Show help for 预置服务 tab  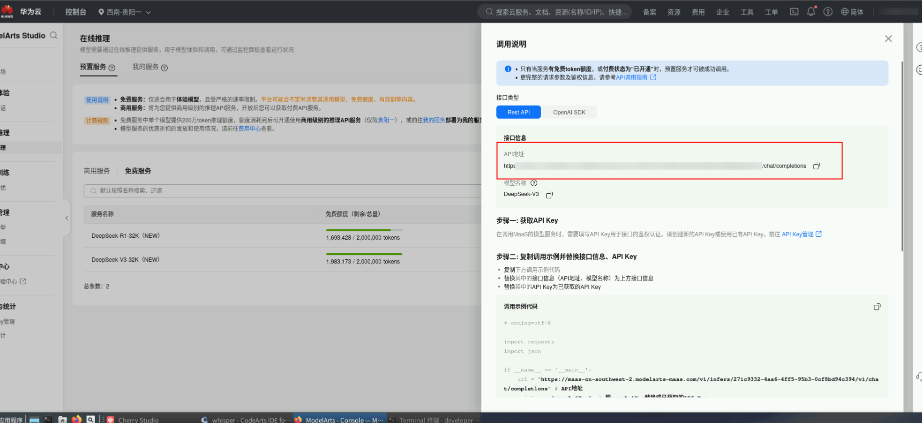tap(112, 68)
